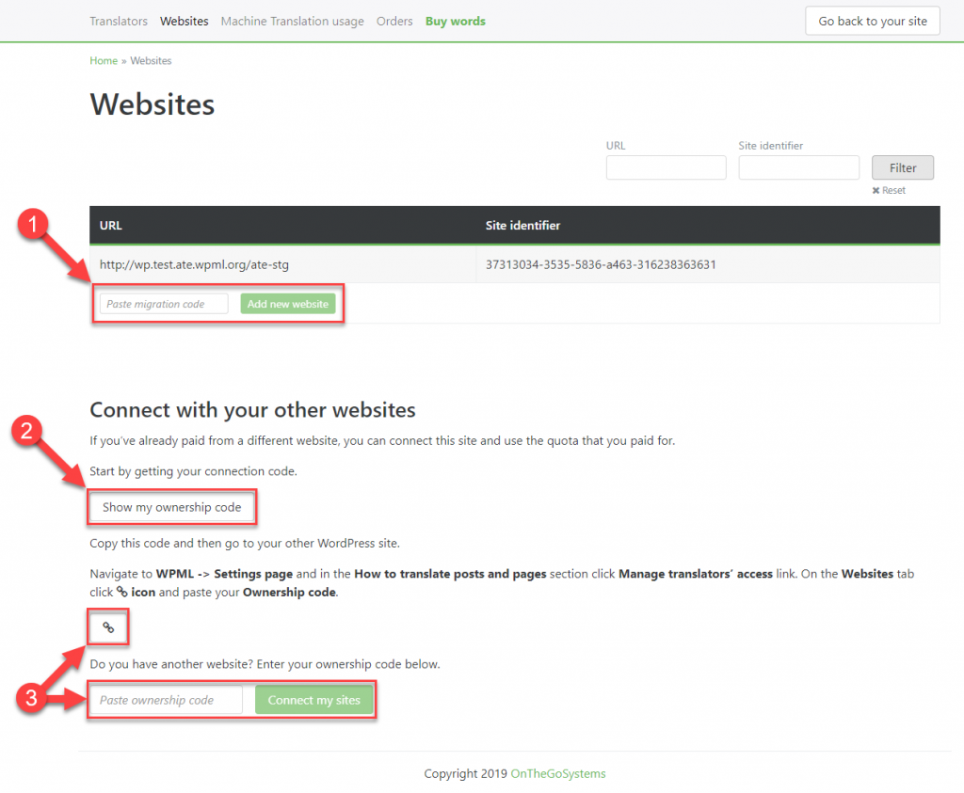Go to the Orders tab

click(x=394, y=21)
